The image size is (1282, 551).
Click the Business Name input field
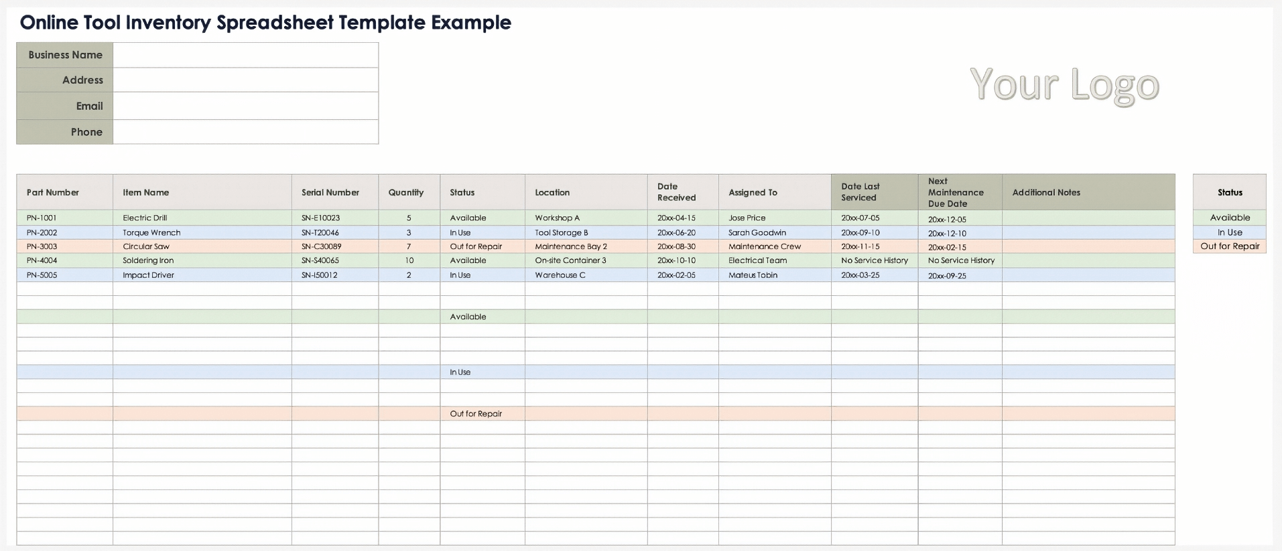[245, 55]
